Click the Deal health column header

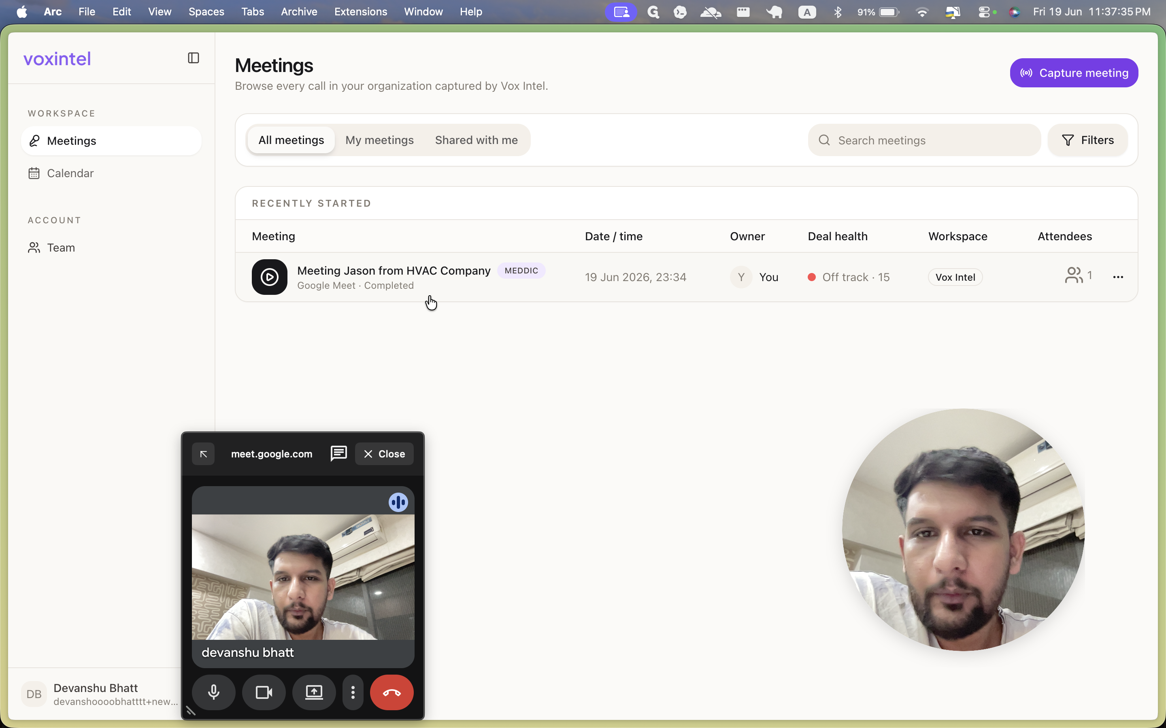tap(837, 237)
